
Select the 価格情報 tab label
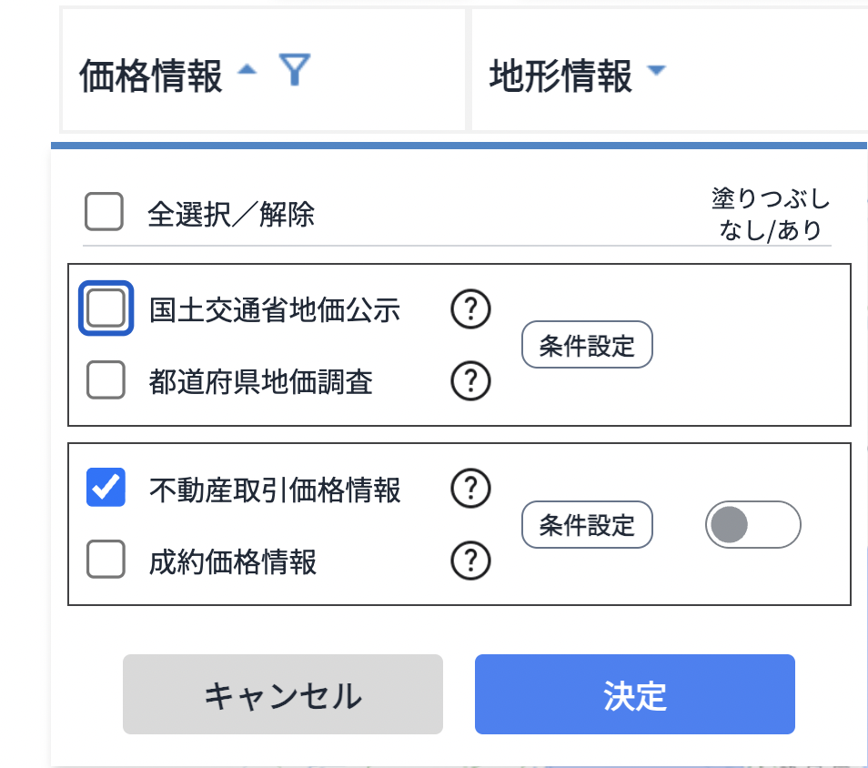[151, 76]
